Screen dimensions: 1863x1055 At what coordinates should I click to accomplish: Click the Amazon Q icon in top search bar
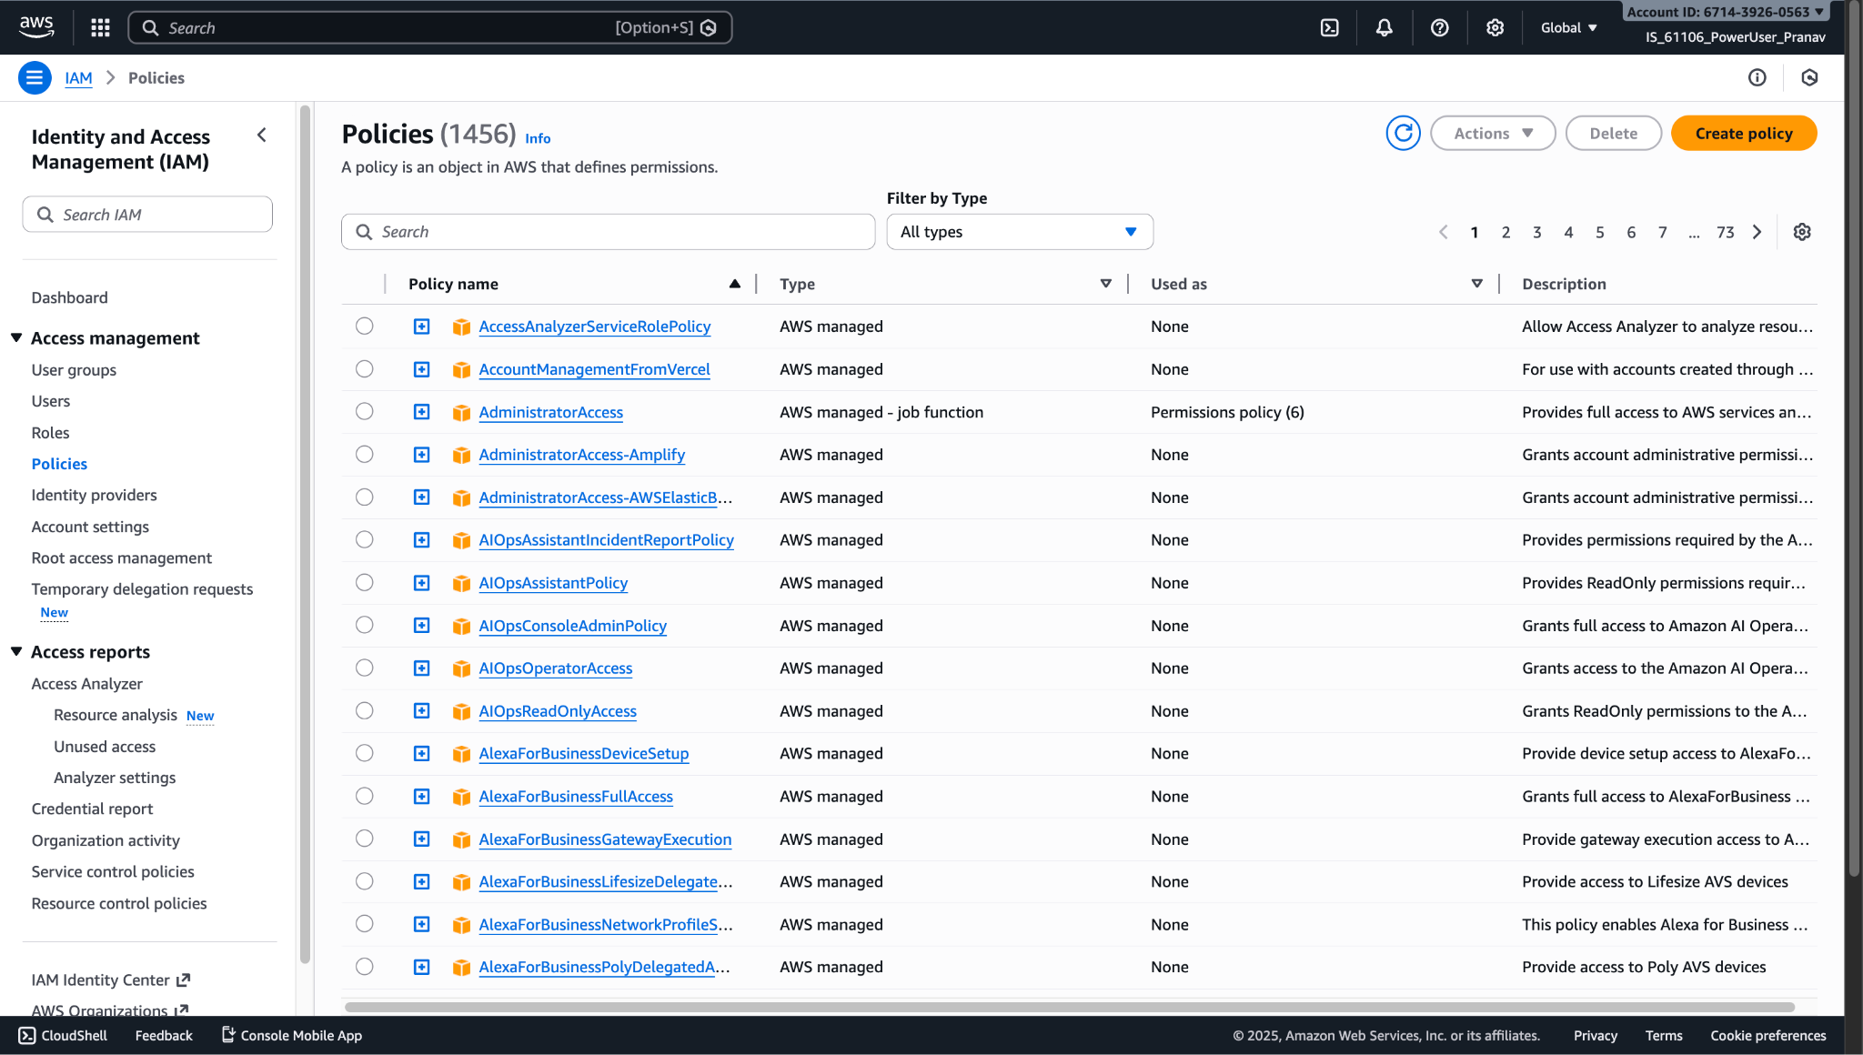tap(709, 27)
